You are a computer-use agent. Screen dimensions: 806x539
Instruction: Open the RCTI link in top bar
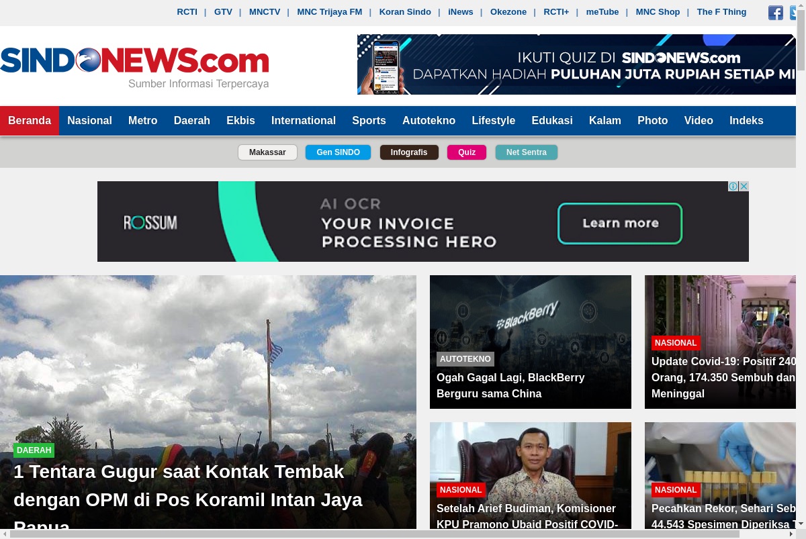click(x=187, y=12)
